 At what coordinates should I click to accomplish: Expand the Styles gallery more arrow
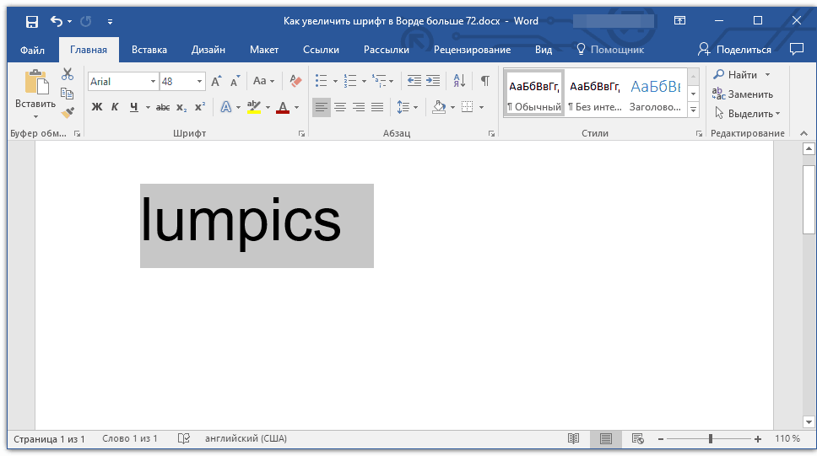[x=694, y=110]
